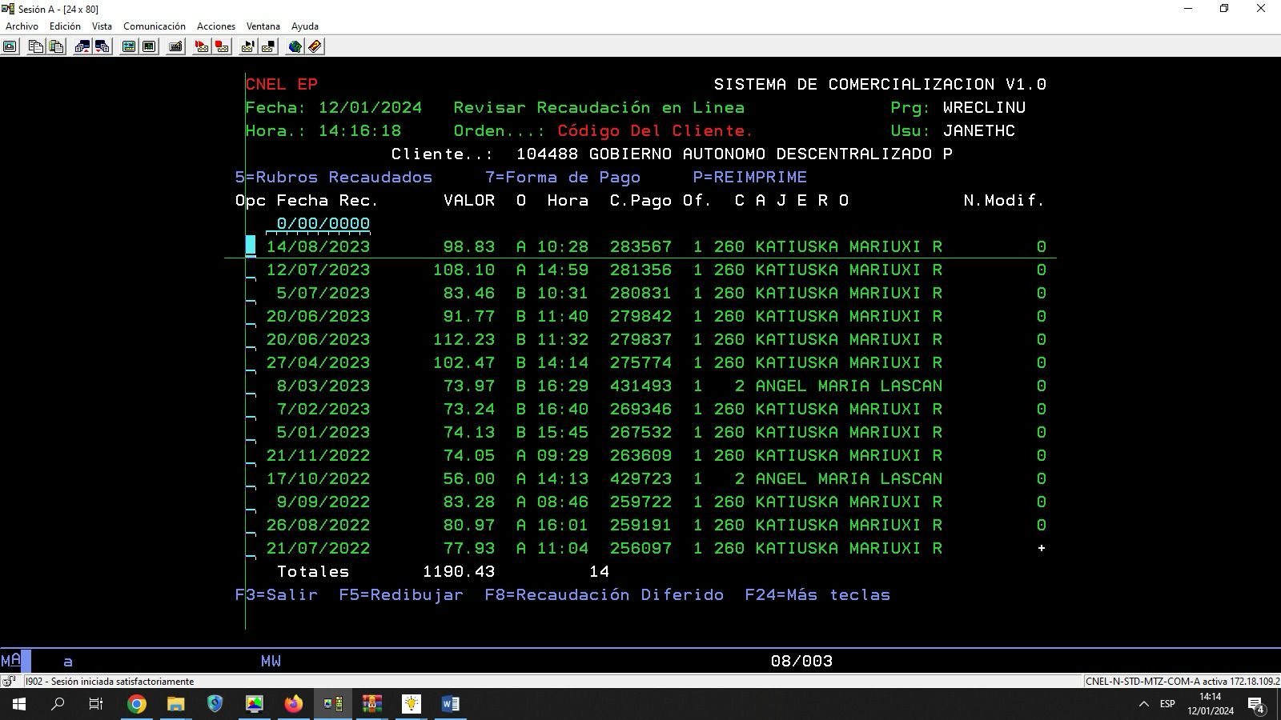1281x720 pixels.
Task: Click the play macro toolbar icon
Action: click(247, 46)
